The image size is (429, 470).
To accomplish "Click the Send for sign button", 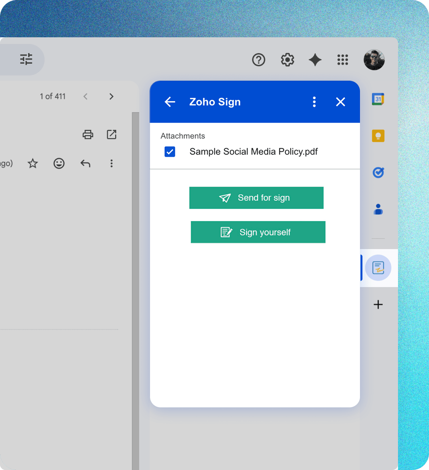I will [x=256, y=198].
